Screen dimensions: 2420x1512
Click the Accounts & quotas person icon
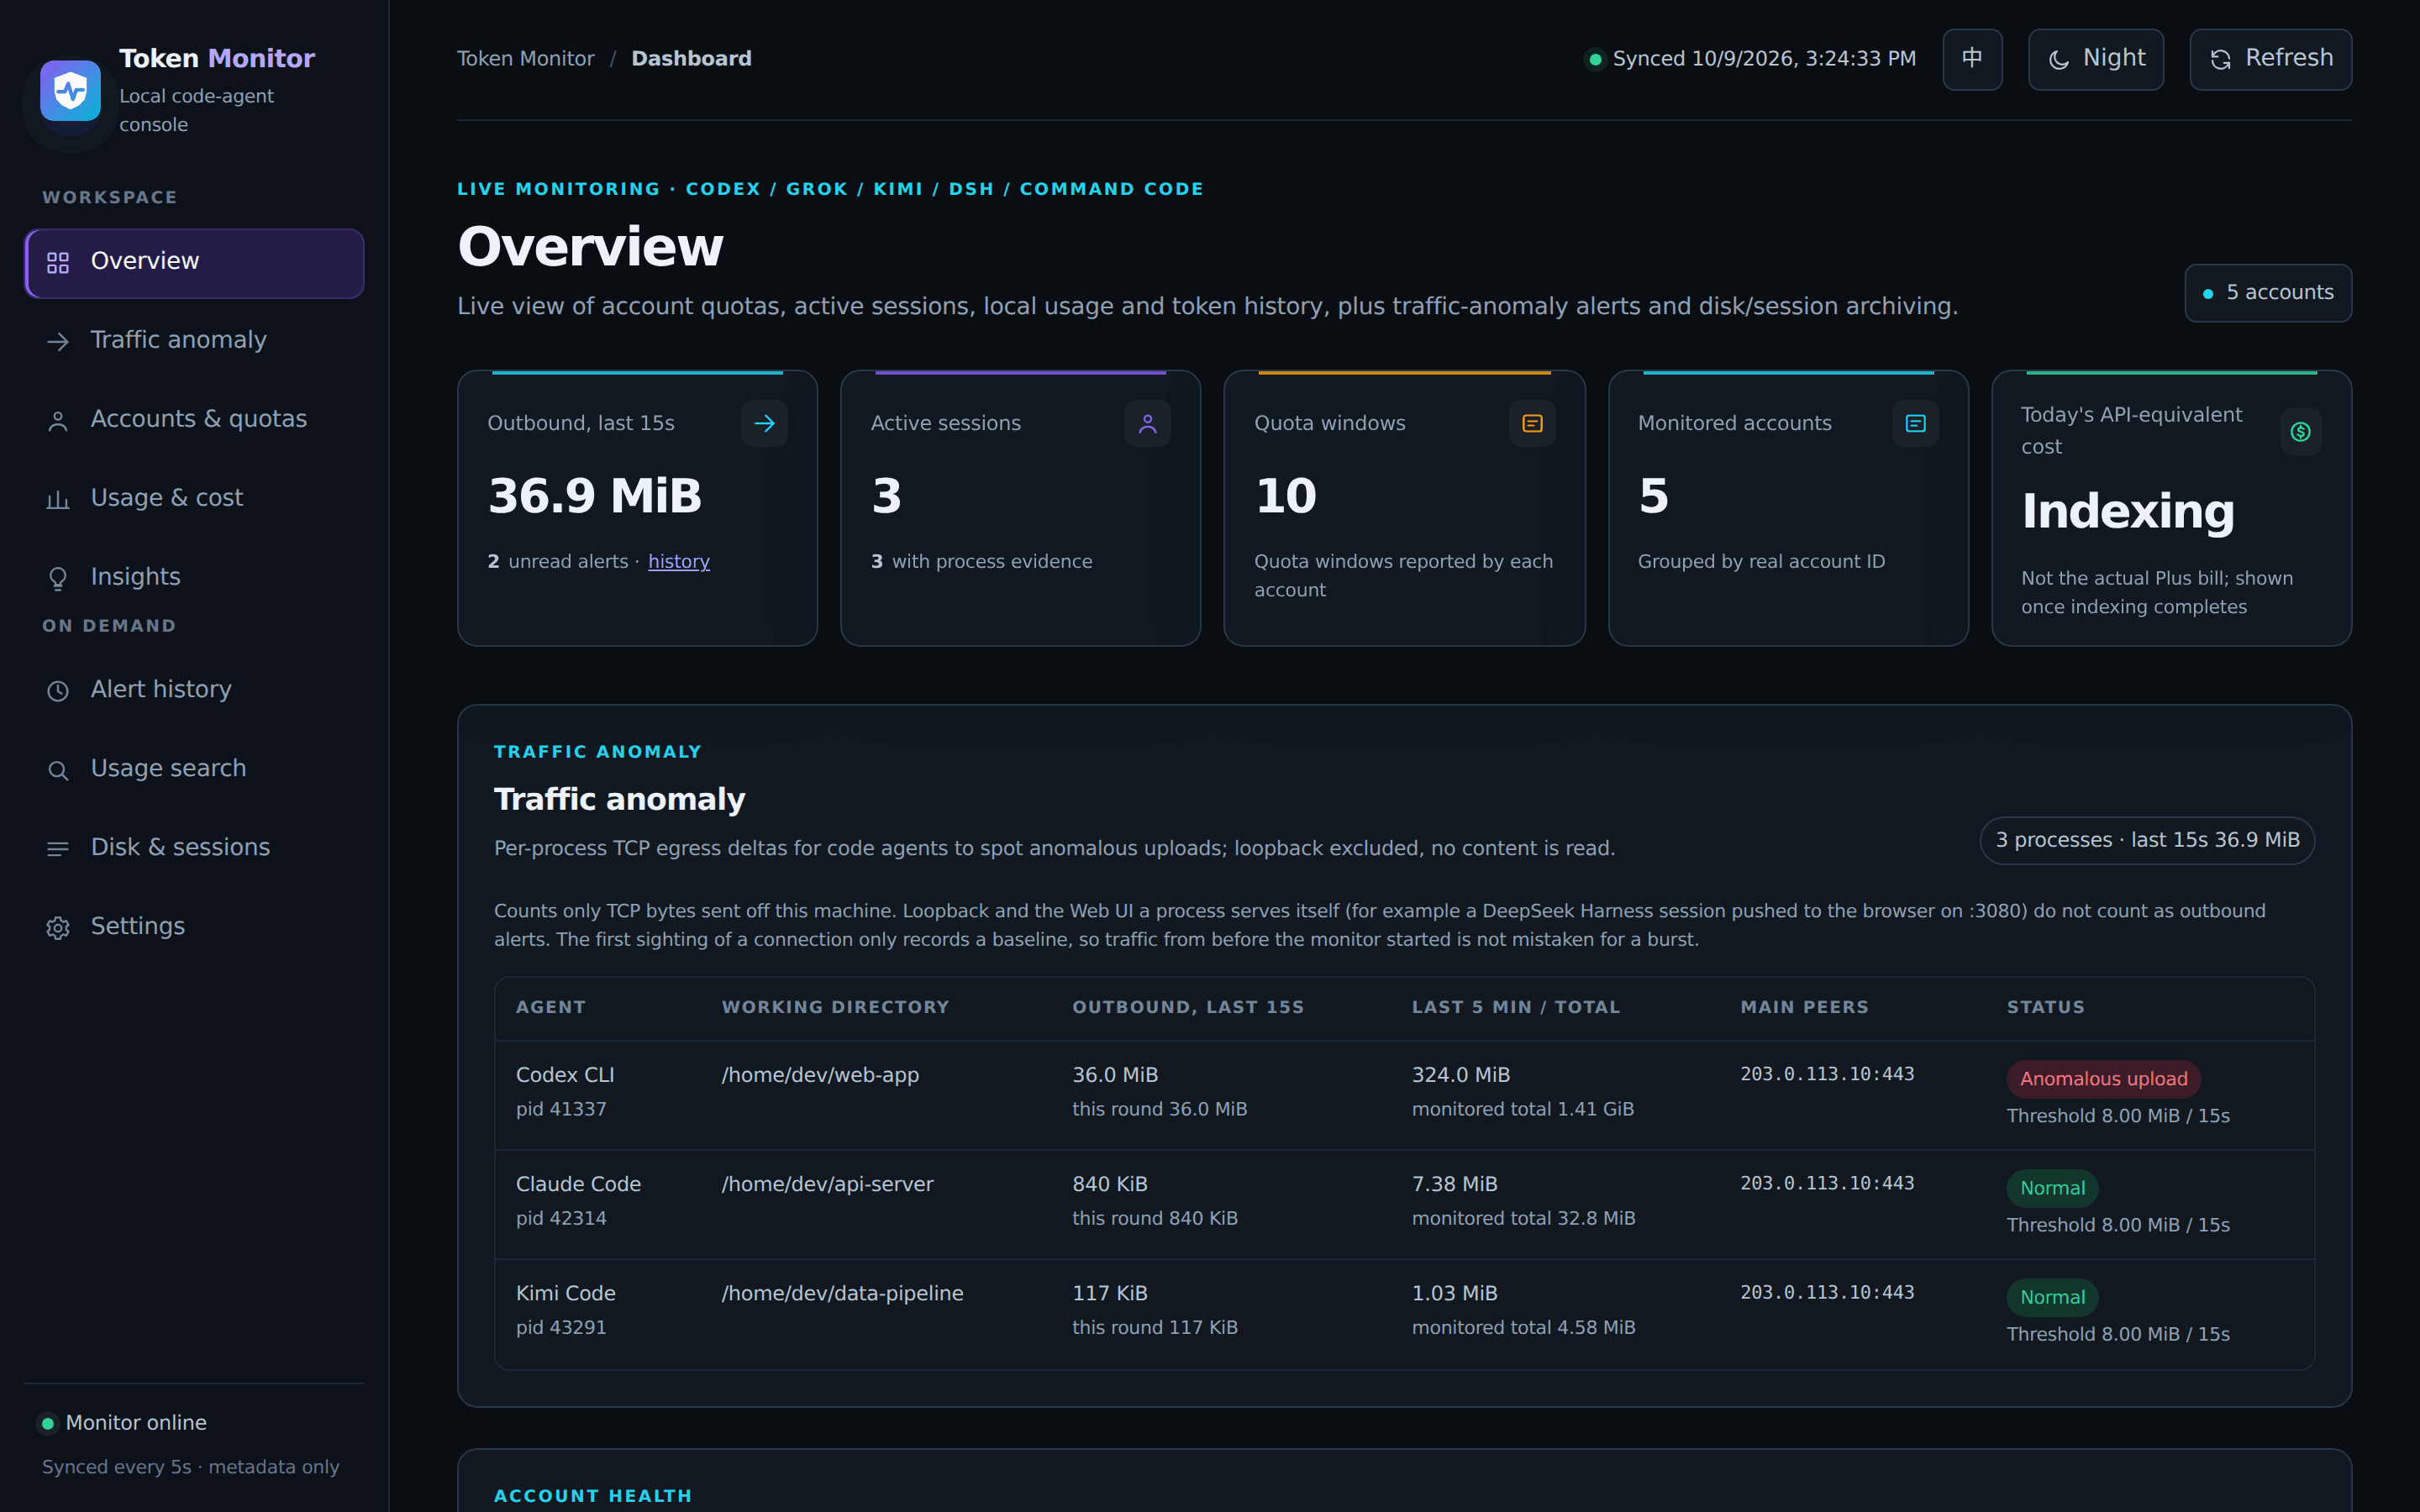pyautogui.click(x=58, y=421)
